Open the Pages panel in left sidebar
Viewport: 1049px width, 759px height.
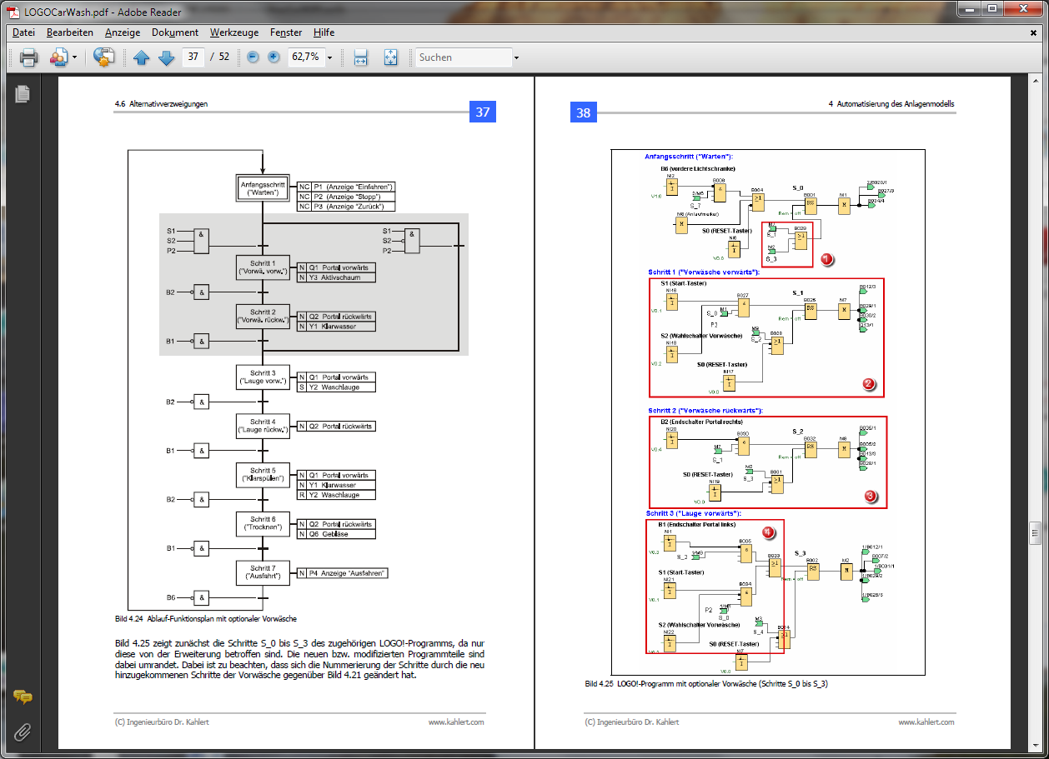click(x=23, y=94)
